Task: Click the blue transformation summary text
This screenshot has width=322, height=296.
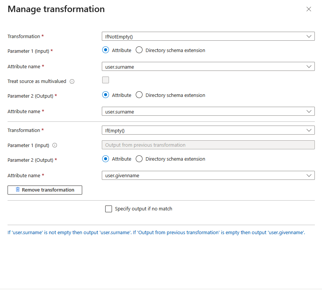Action: [x=156, y=233]
